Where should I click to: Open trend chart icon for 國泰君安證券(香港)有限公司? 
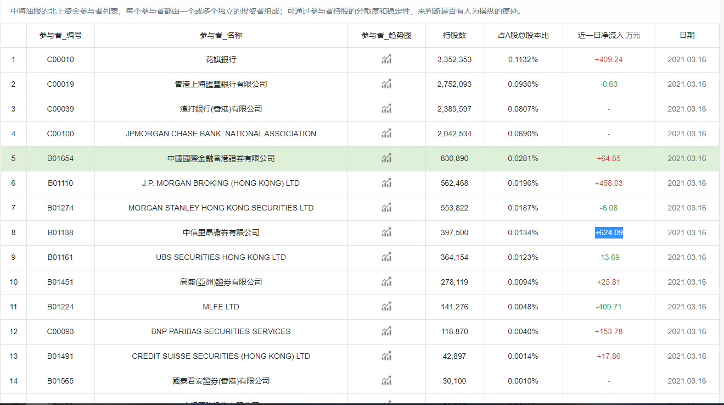coord(386,381)
